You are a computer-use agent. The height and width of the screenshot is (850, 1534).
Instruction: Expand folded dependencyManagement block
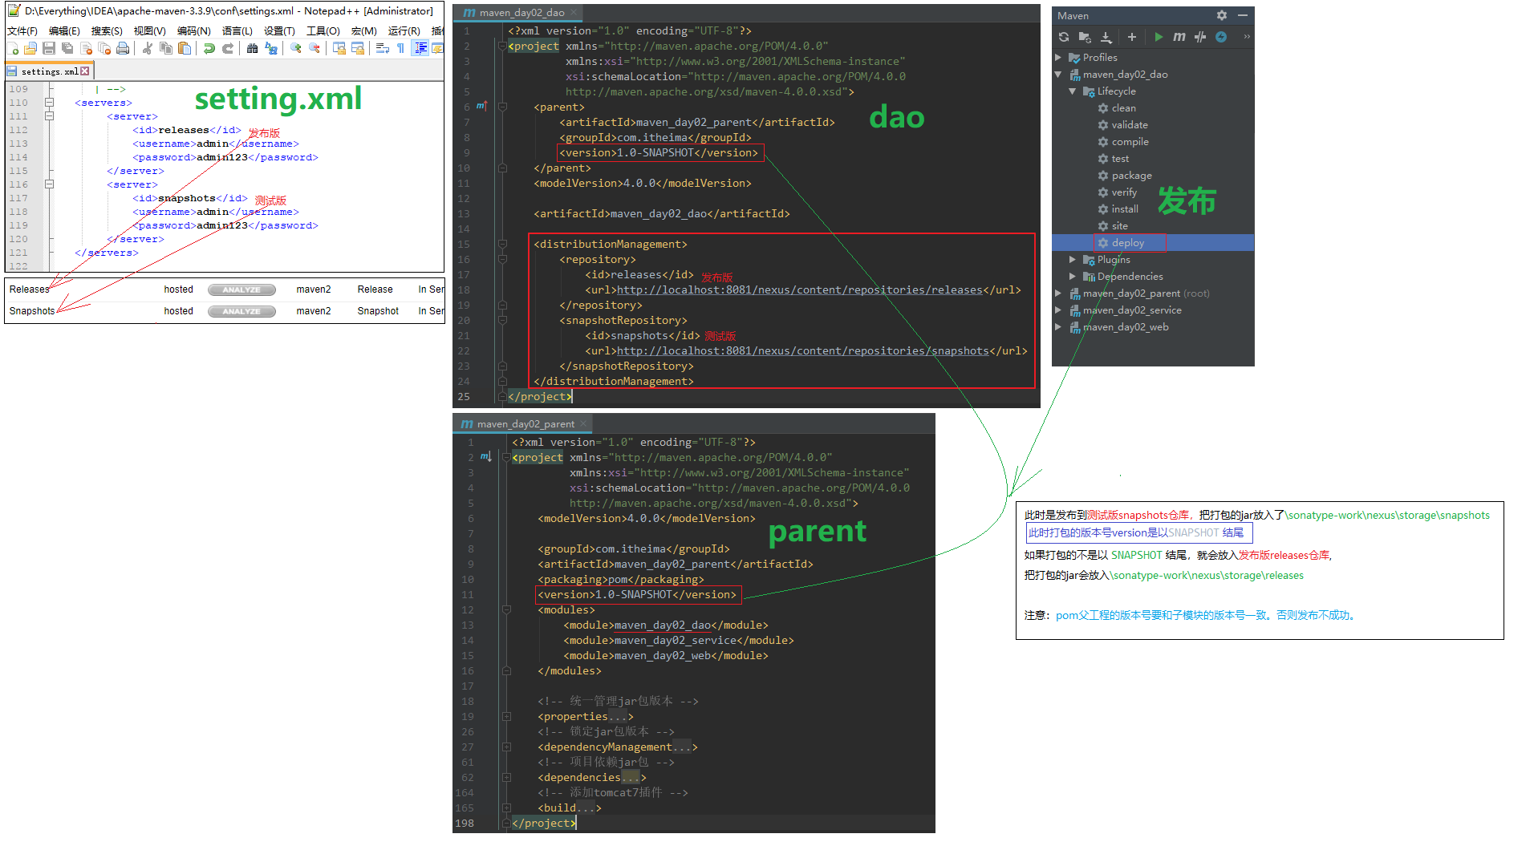click(x=507, y=747)
